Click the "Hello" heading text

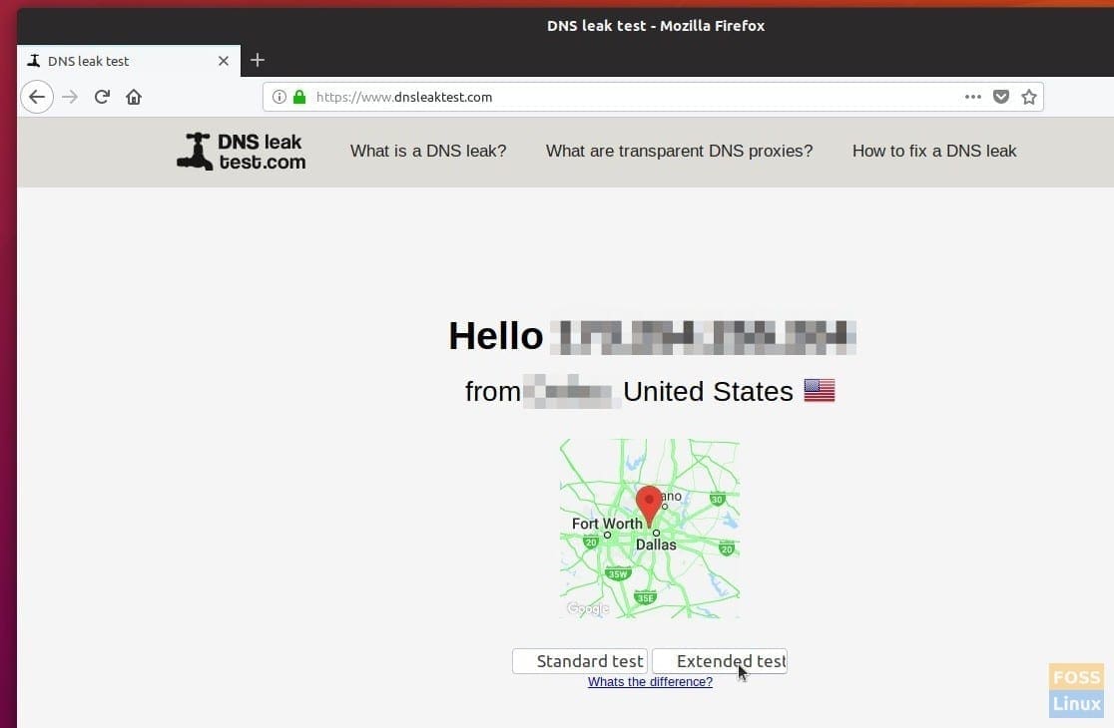tap(496, 336)
